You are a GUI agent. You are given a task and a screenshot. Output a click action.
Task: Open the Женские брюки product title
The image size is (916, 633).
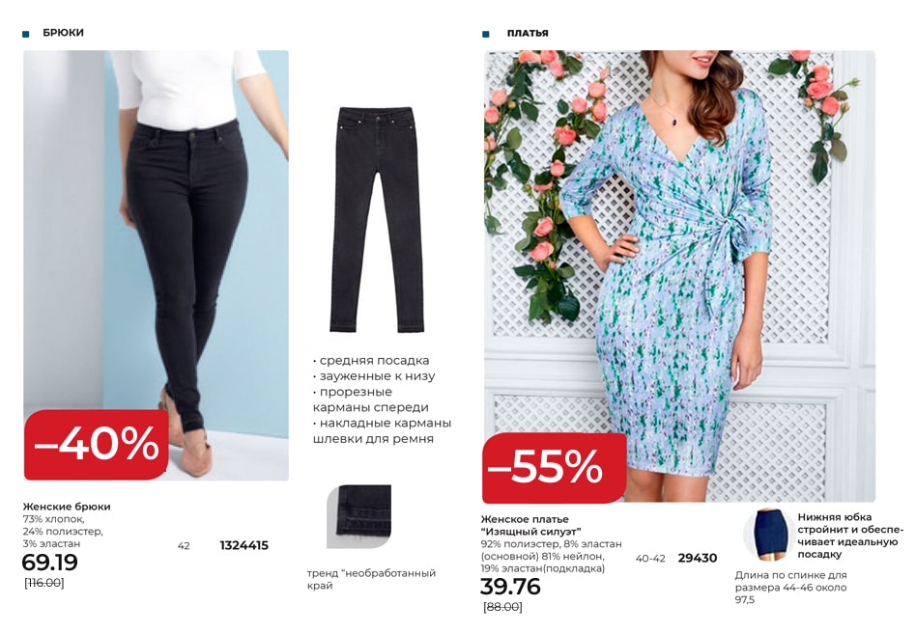click(67, 507)
